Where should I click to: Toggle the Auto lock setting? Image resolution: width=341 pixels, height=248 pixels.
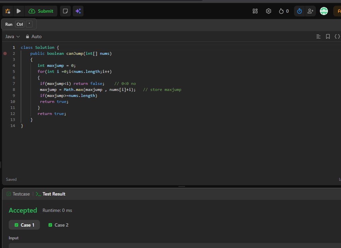coord(34,36)
